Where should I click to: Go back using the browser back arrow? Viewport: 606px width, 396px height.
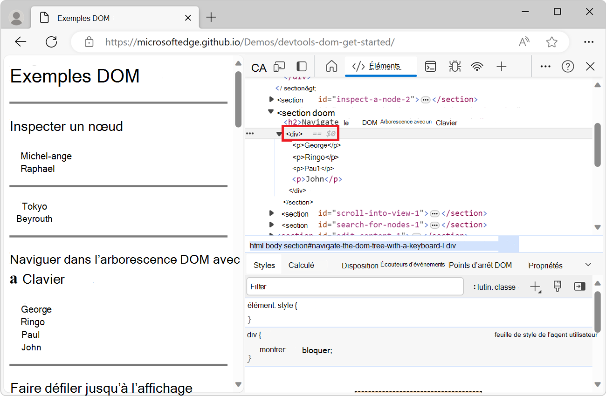(x=21, y=42)
